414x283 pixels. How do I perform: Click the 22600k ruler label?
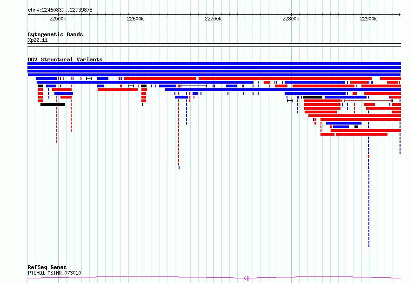135,19
